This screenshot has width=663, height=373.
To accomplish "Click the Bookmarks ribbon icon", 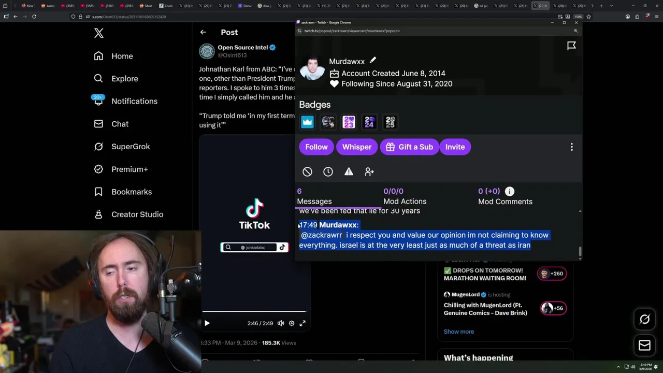I will pyautogui.click(x=98, y=192).
